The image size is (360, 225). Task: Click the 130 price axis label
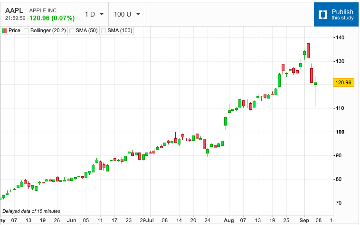click(340, 61)
